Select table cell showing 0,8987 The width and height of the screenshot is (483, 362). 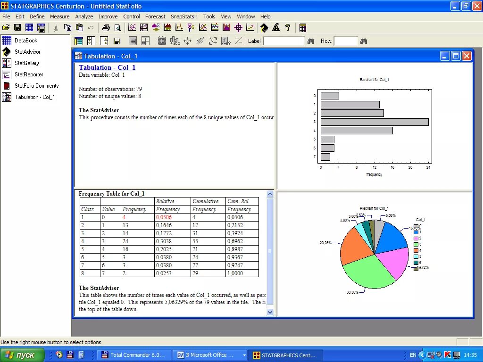(x=242, y=249)
